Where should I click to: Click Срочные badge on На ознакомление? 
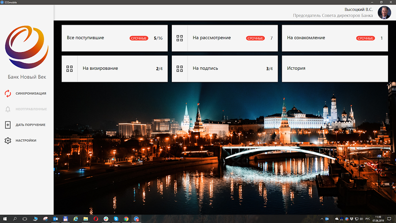point(365,38)
